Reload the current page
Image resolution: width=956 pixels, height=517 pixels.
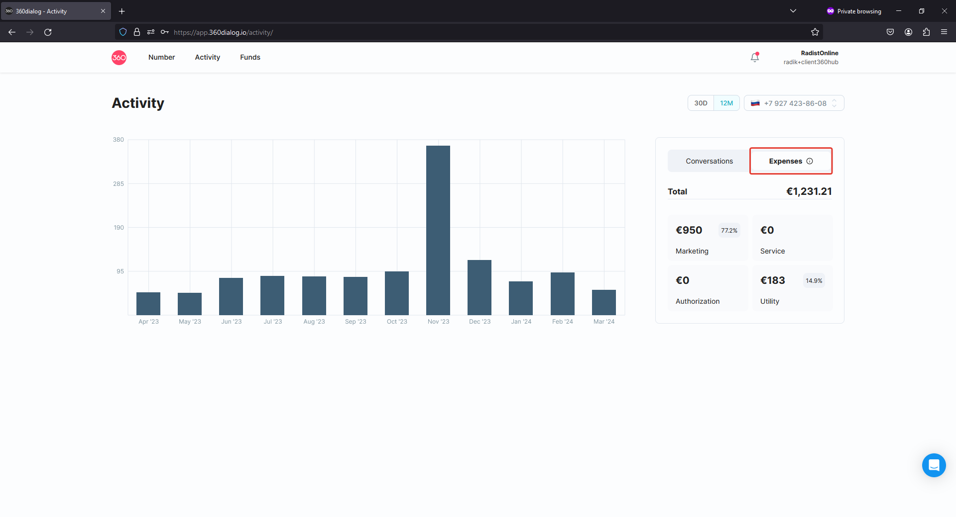[48, 32]
